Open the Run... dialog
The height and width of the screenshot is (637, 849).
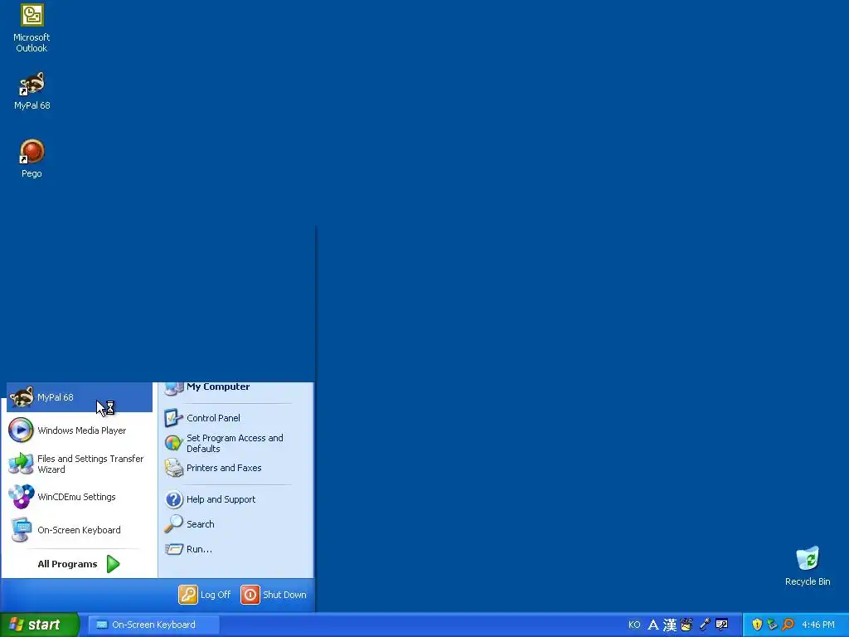point(235,549)
